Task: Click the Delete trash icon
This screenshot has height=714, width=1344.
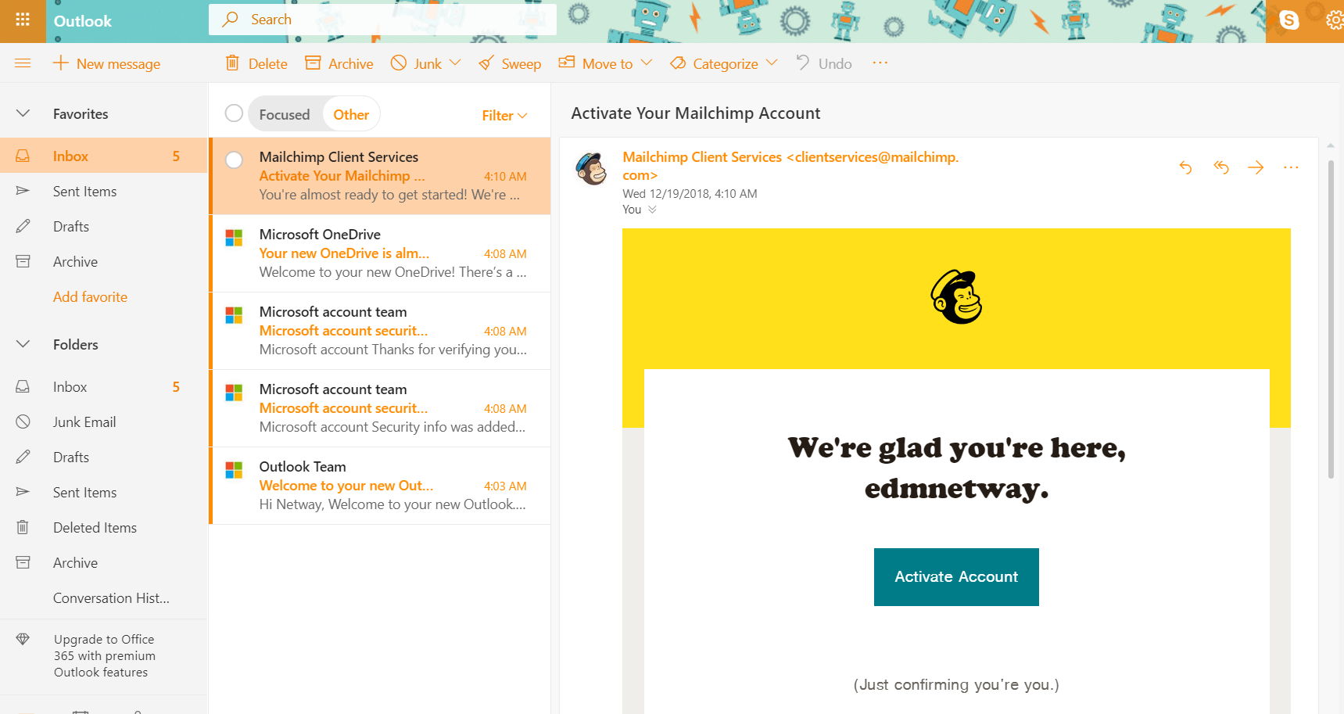Action: (232, 63)
